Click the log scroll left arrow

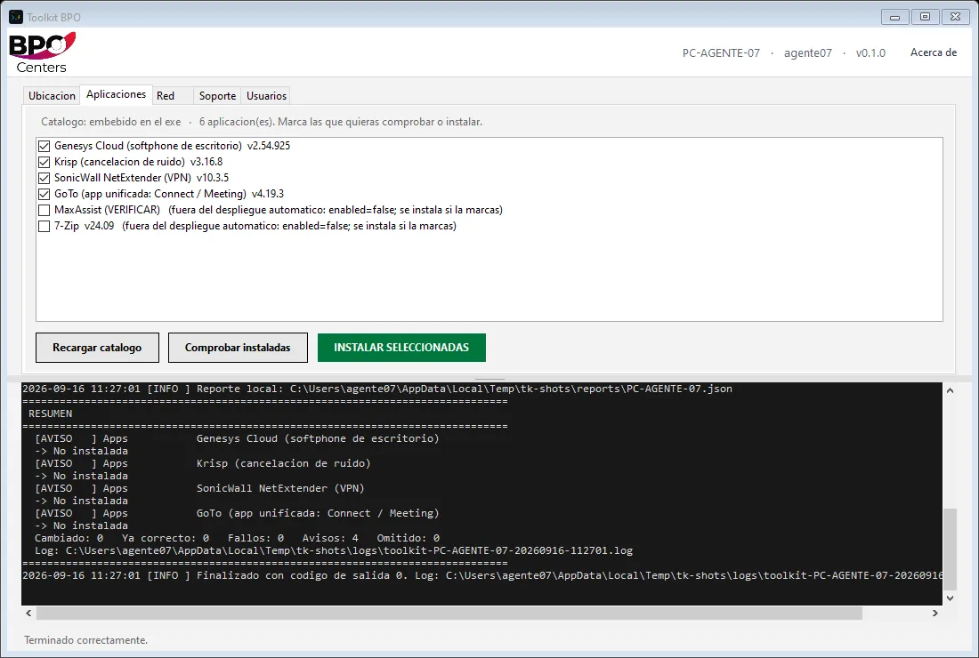(x=28, y=613)
